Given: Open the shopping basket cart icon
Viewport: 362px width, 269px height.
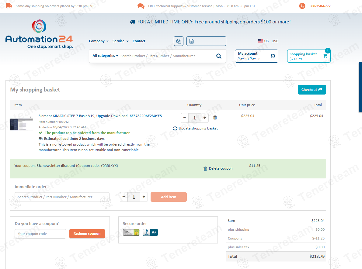Looking at the screenshot, I should coord(325,56).
